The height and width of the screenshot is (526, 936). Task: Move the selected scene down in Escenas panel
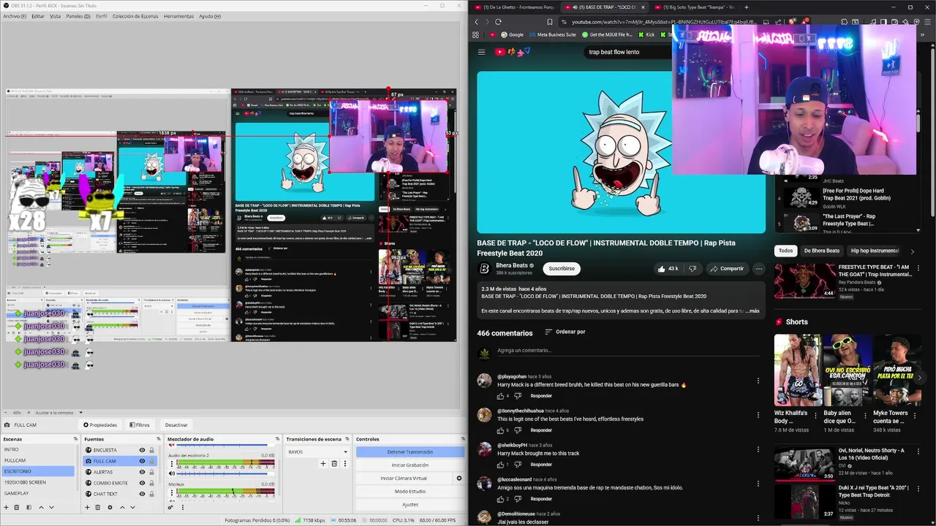tap(52, 507)
